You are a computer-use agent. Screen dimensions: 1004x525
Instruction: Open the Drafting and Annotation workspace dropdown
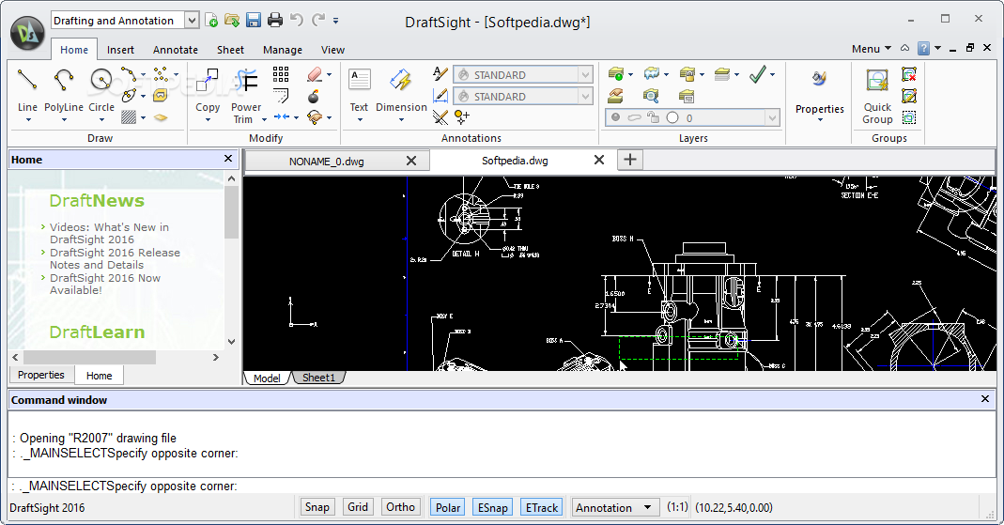click(192, 21)
